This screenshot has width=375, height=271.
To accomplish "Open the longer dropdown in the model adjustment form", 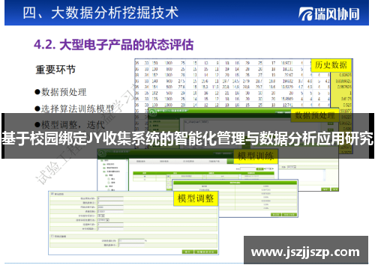I will (103, 220).
